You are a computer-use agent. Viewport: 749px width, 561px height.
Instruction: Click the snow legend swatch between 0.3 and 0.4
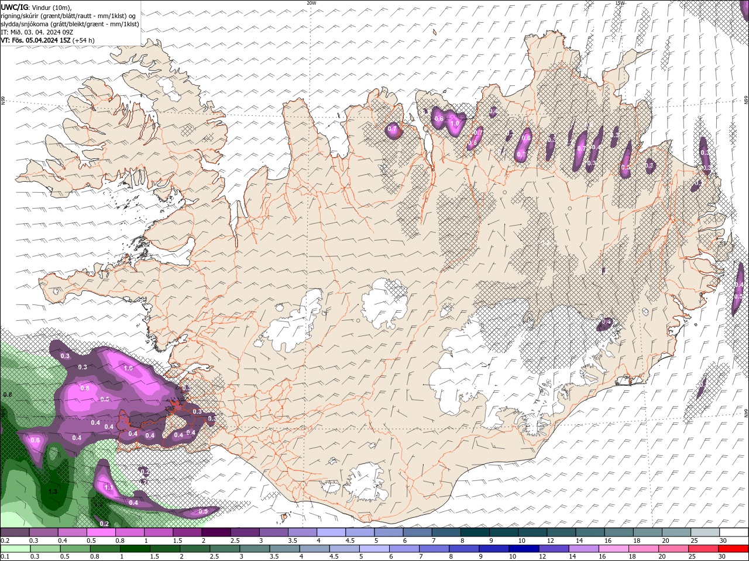coord(44,532)
